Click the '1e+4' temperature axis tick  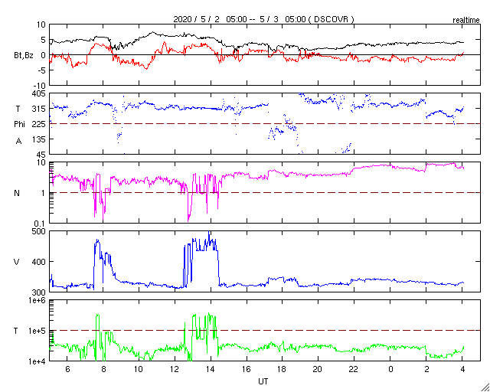[38, 361]
